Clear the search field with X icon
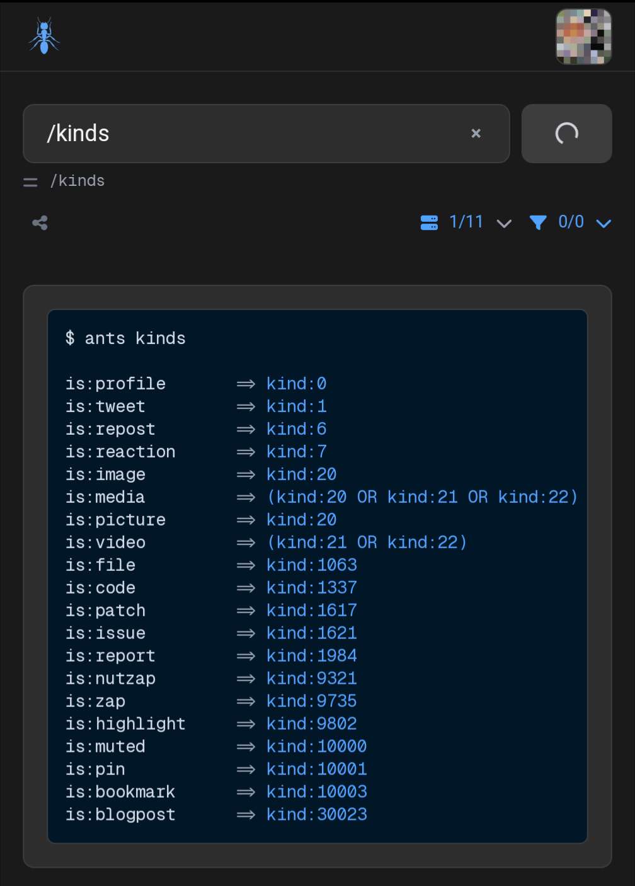The width and height of the screenshot is (635, 886). (x=476, y=134)
